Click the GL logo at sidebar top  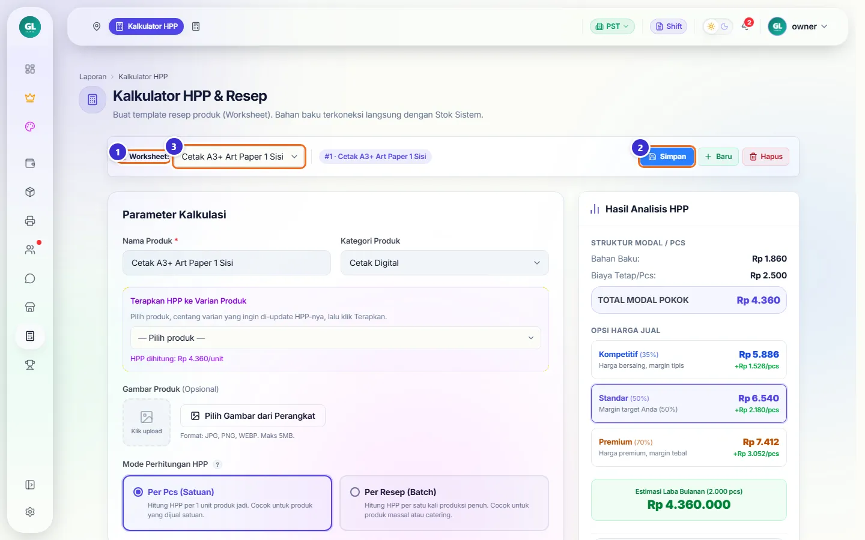tap(30, 26)
